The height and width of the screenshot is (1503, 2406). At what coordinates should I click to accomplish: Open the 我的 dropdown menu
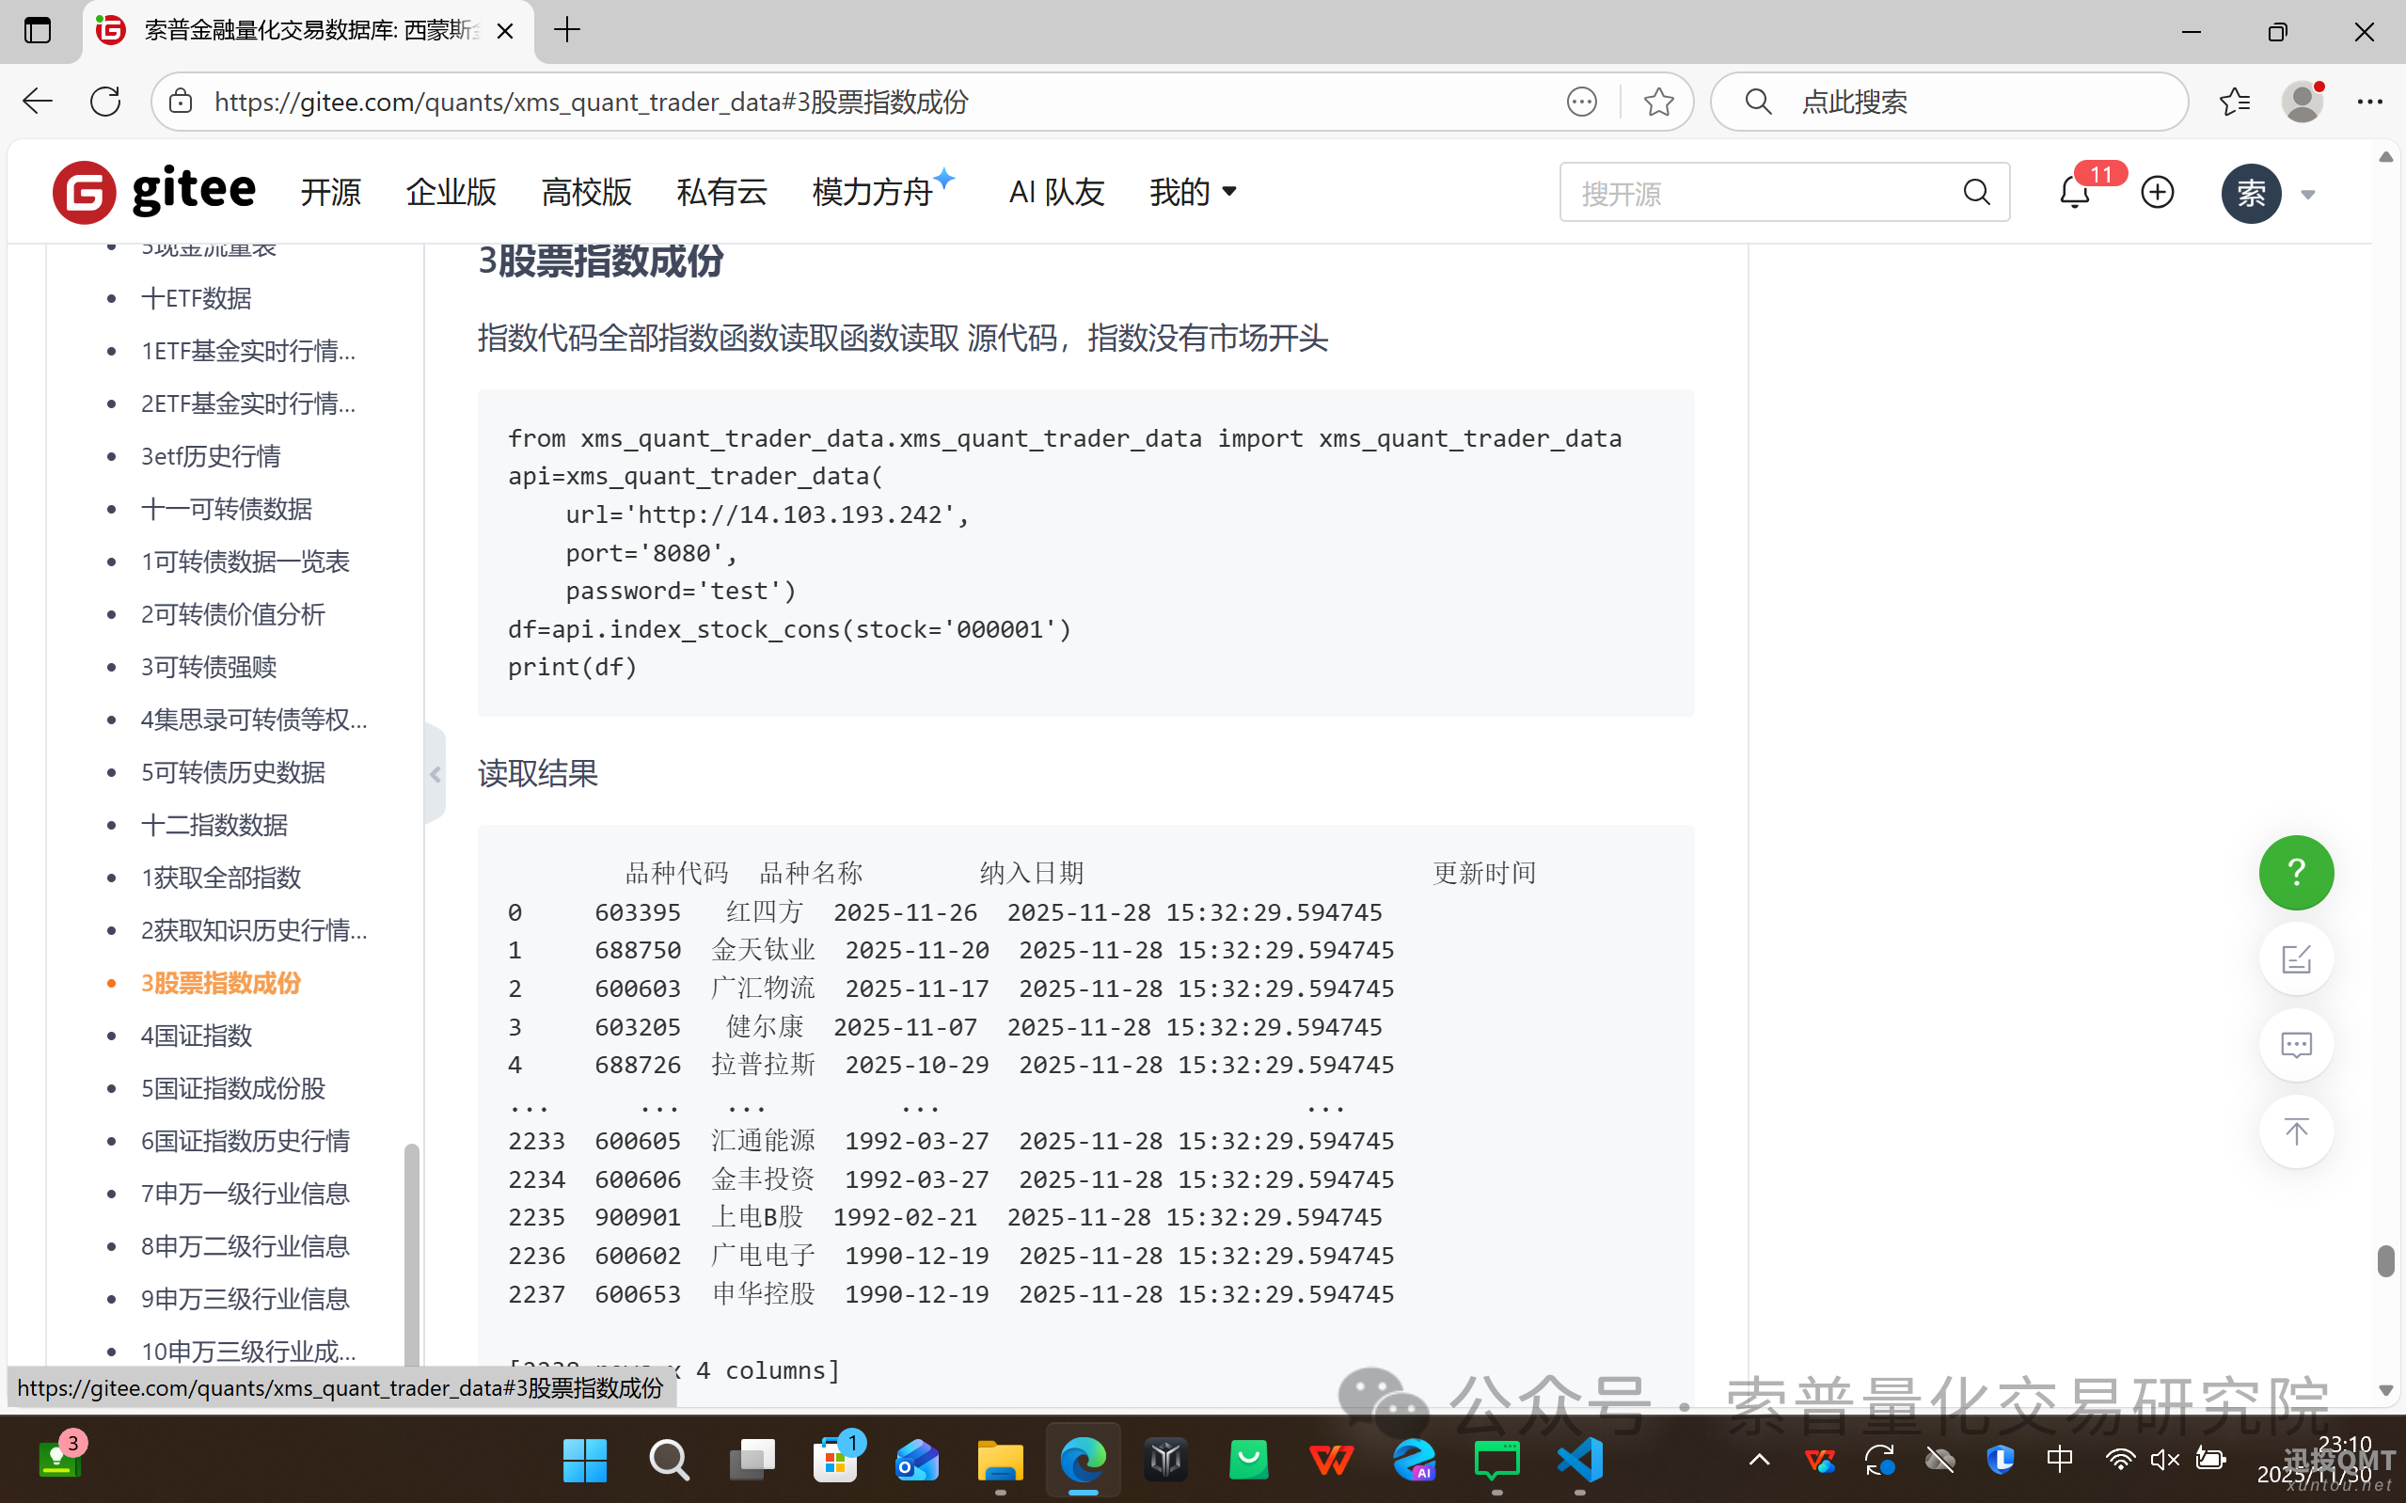coord(1191,192)
